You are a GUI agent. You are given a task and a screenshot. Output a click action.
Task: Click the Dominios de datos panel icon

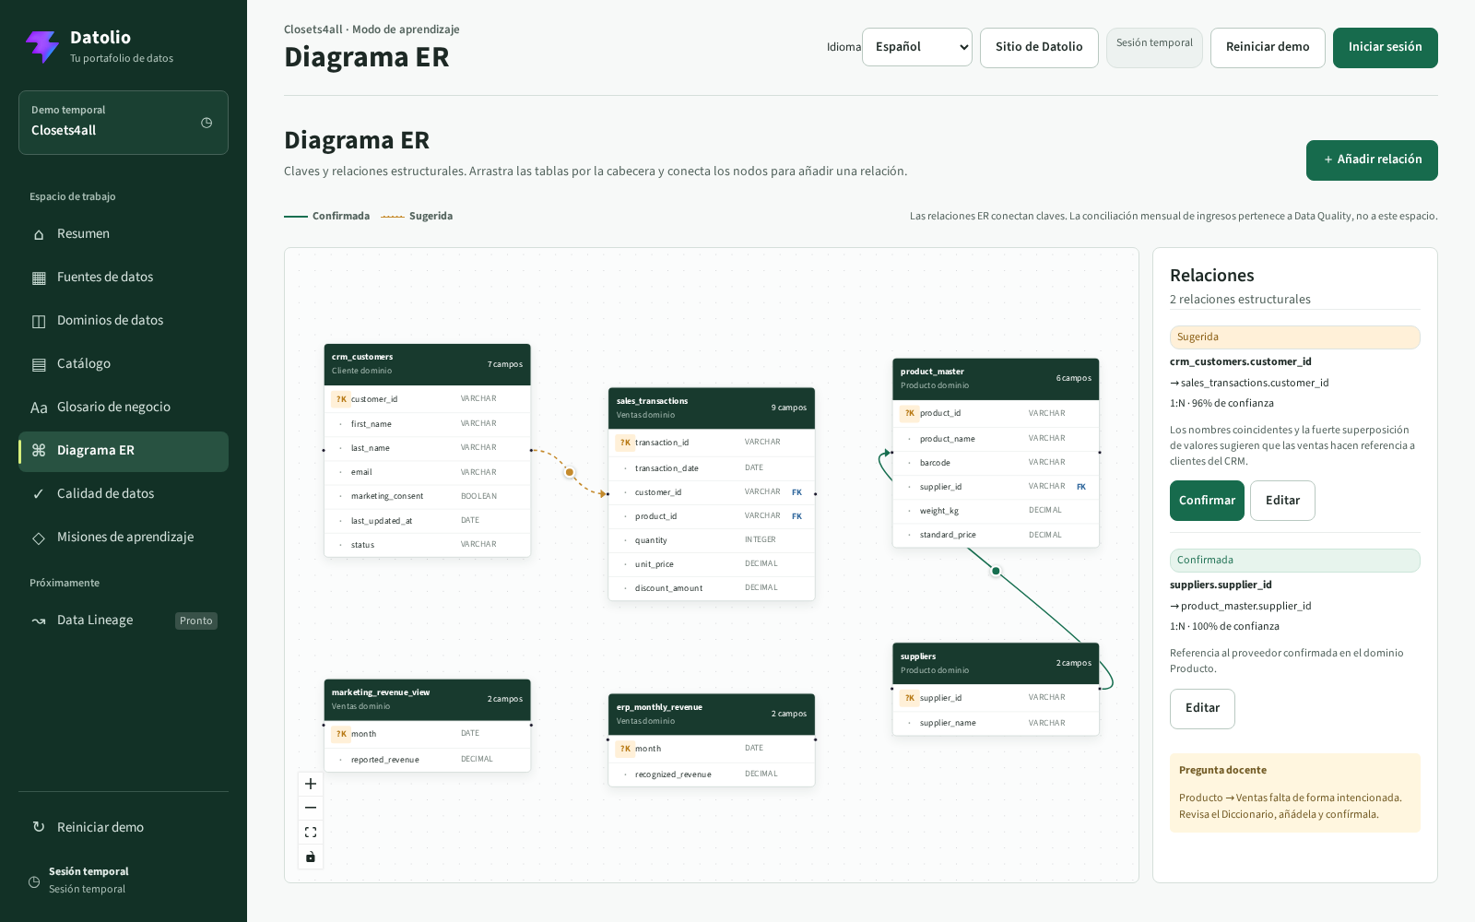pos(39,321)
